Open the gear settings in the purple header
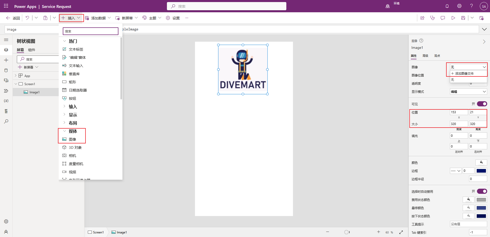 point(459,6)
